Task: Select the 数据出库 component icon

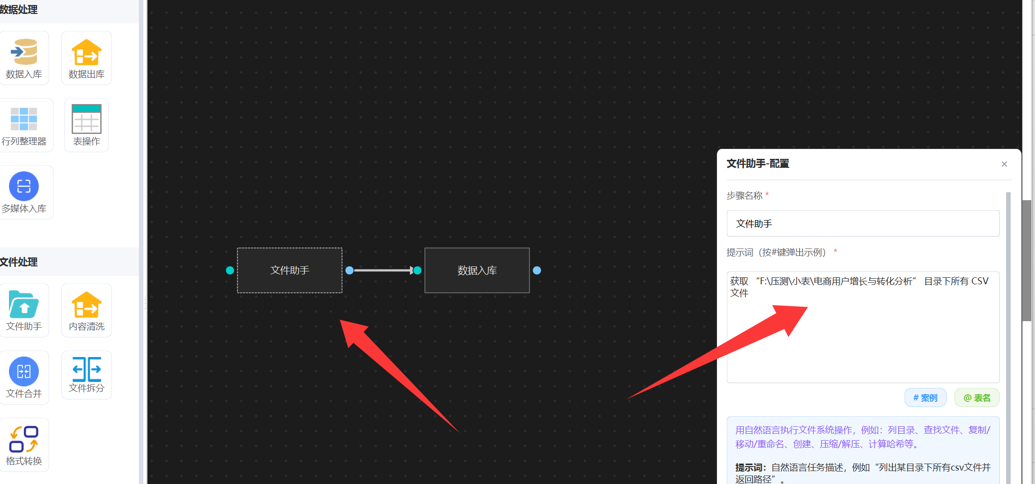Action: tap(86, 52)
